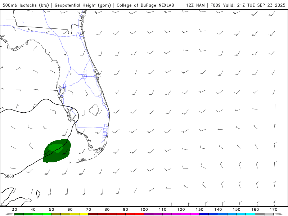Click the "F009 Valid: 21Z TUE SEP 23 2025" text
The image size is (288, 216).
pyautogui.click(x=248, y=5)
